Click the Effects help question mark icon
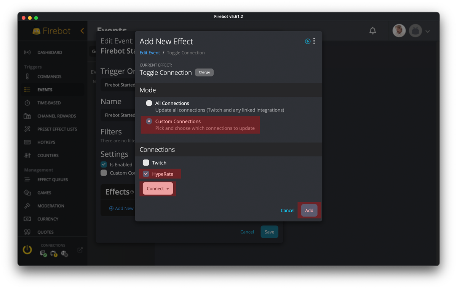The height and width of the screenshot is (289, 457). [x=132, y=192]
